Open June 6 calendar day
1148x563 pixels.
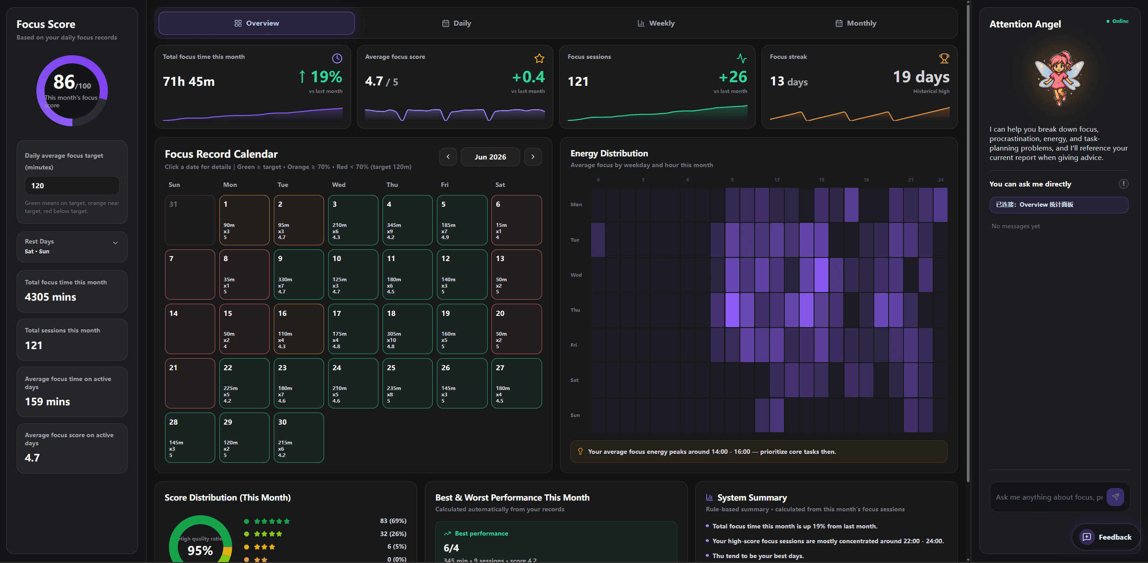(x=516, y=220)
